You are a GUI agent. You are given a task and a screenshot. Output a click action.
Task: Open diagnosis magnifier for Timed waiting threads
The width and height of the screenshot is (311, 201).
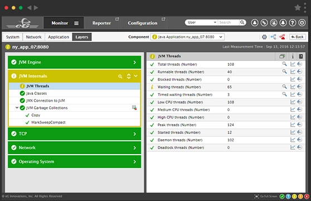284,94
